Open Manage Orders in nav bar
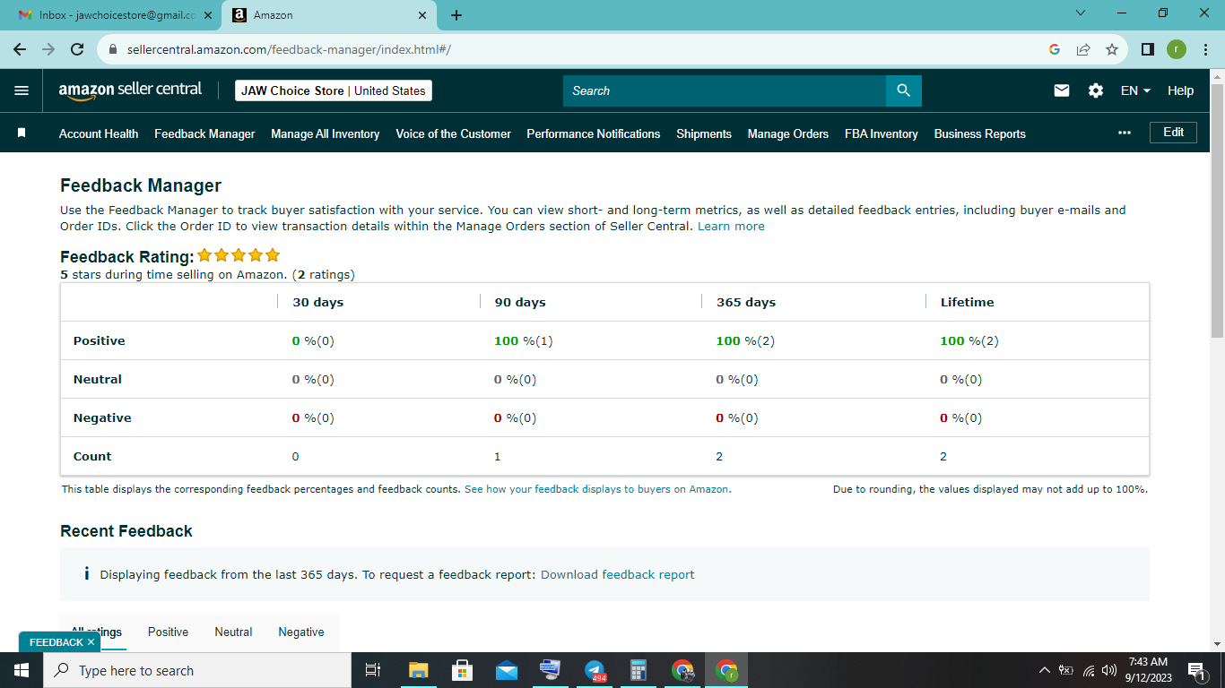The height and width of the screenshot is (688, 1225). [788, 133]
